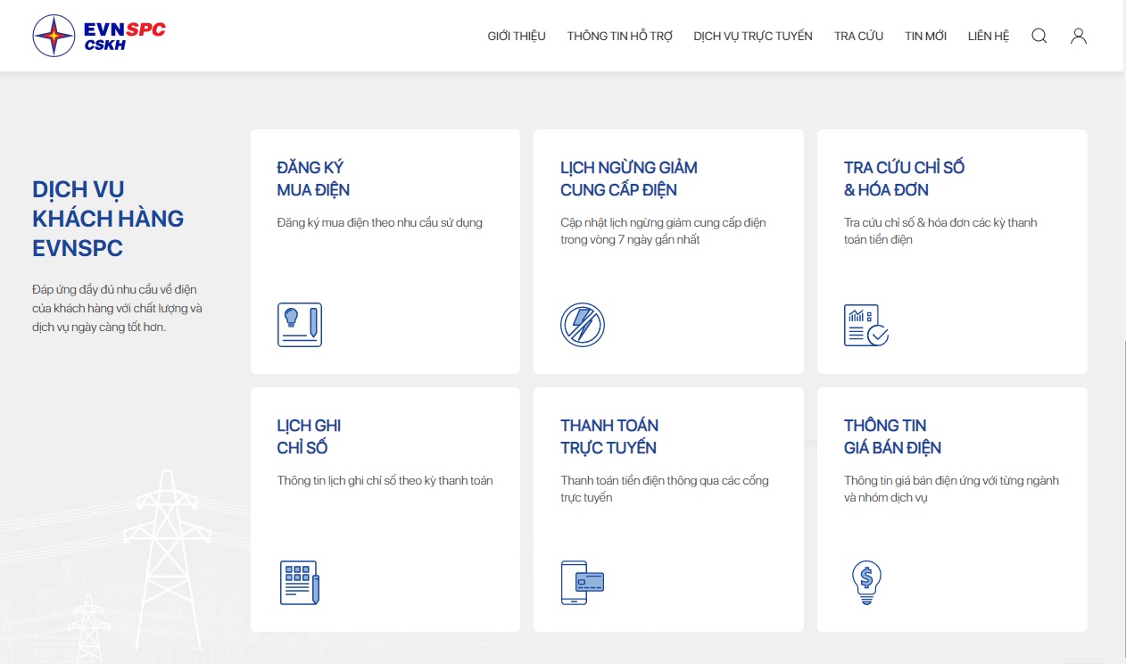Viewport: 1126px width, 664px height.
Task: Open the LIÊN HỆ menu
Action: 989,37
